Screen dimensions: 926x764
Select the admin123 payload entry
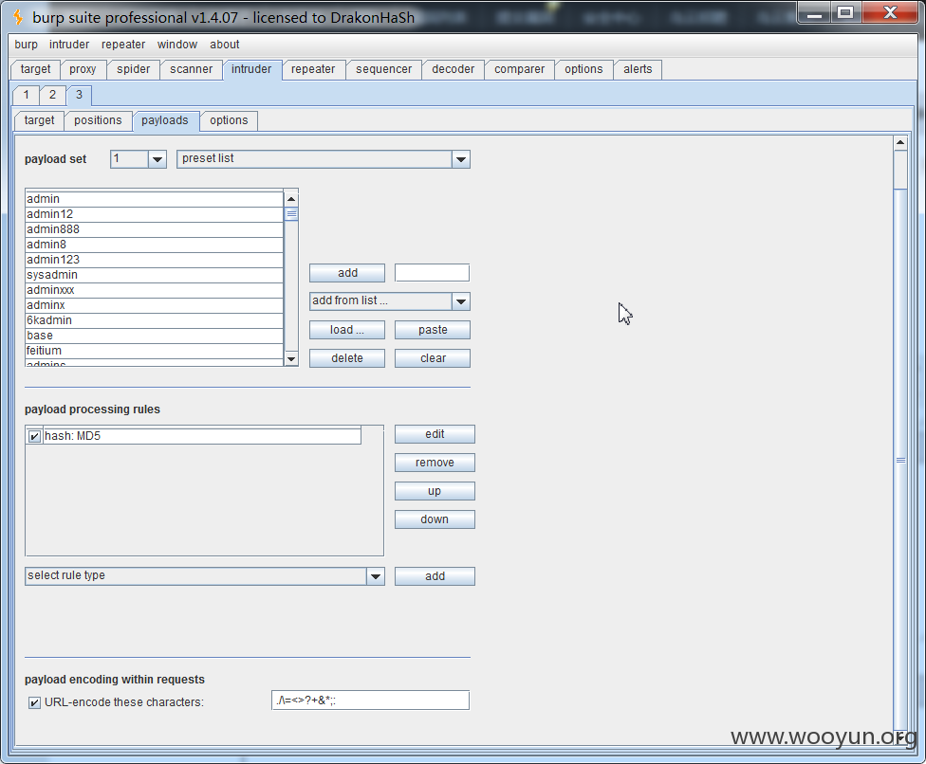pyautogui.click(x=154, y=260)
